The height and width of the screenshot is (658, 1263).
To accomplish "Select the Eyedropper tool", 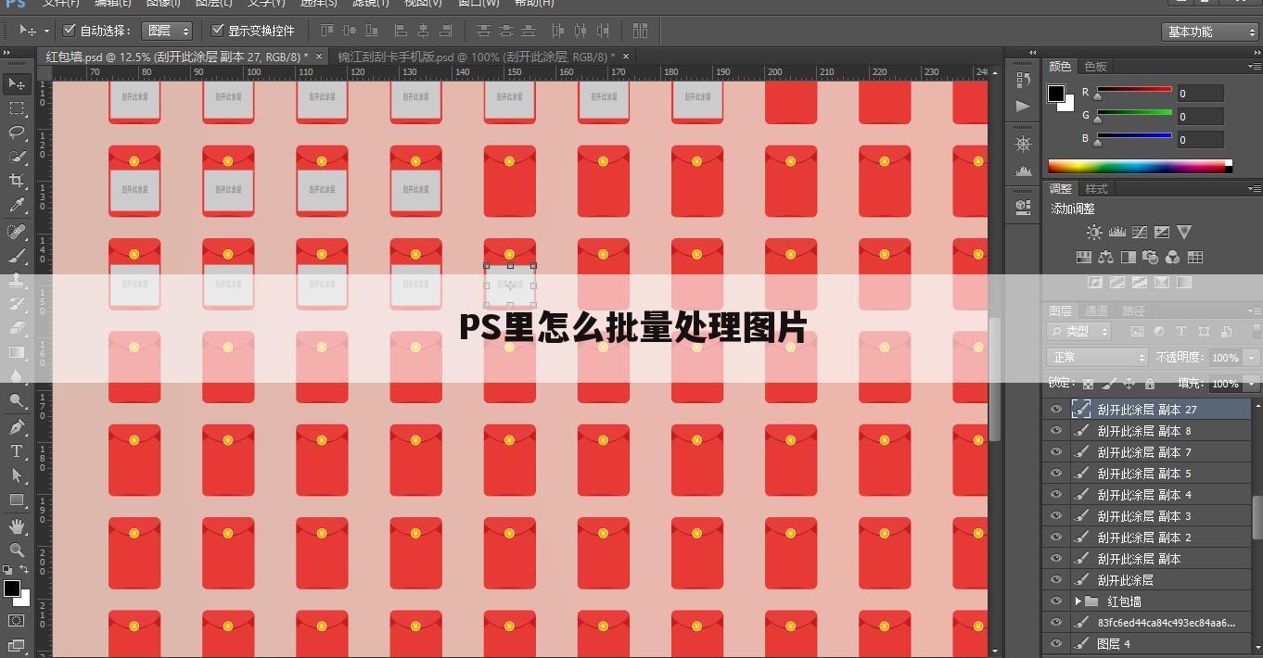I will tap(17, 205).
